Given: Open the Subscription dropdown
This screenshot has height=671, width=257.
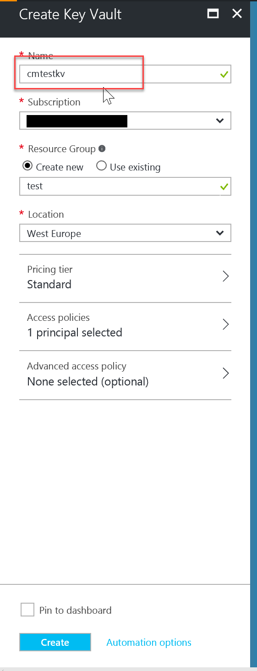Looking at the screenshot, I should coord(125,121).
